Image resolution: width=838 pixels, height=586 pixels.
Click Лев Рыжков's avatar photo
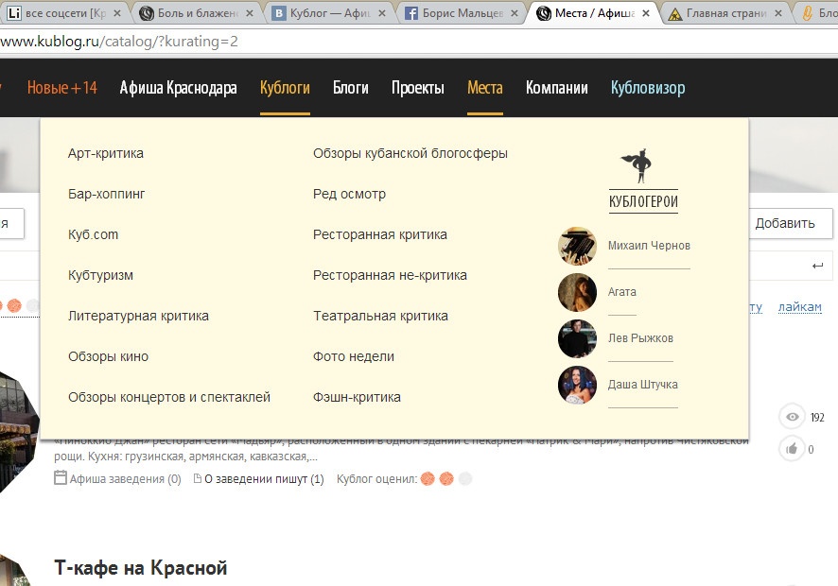577,338
